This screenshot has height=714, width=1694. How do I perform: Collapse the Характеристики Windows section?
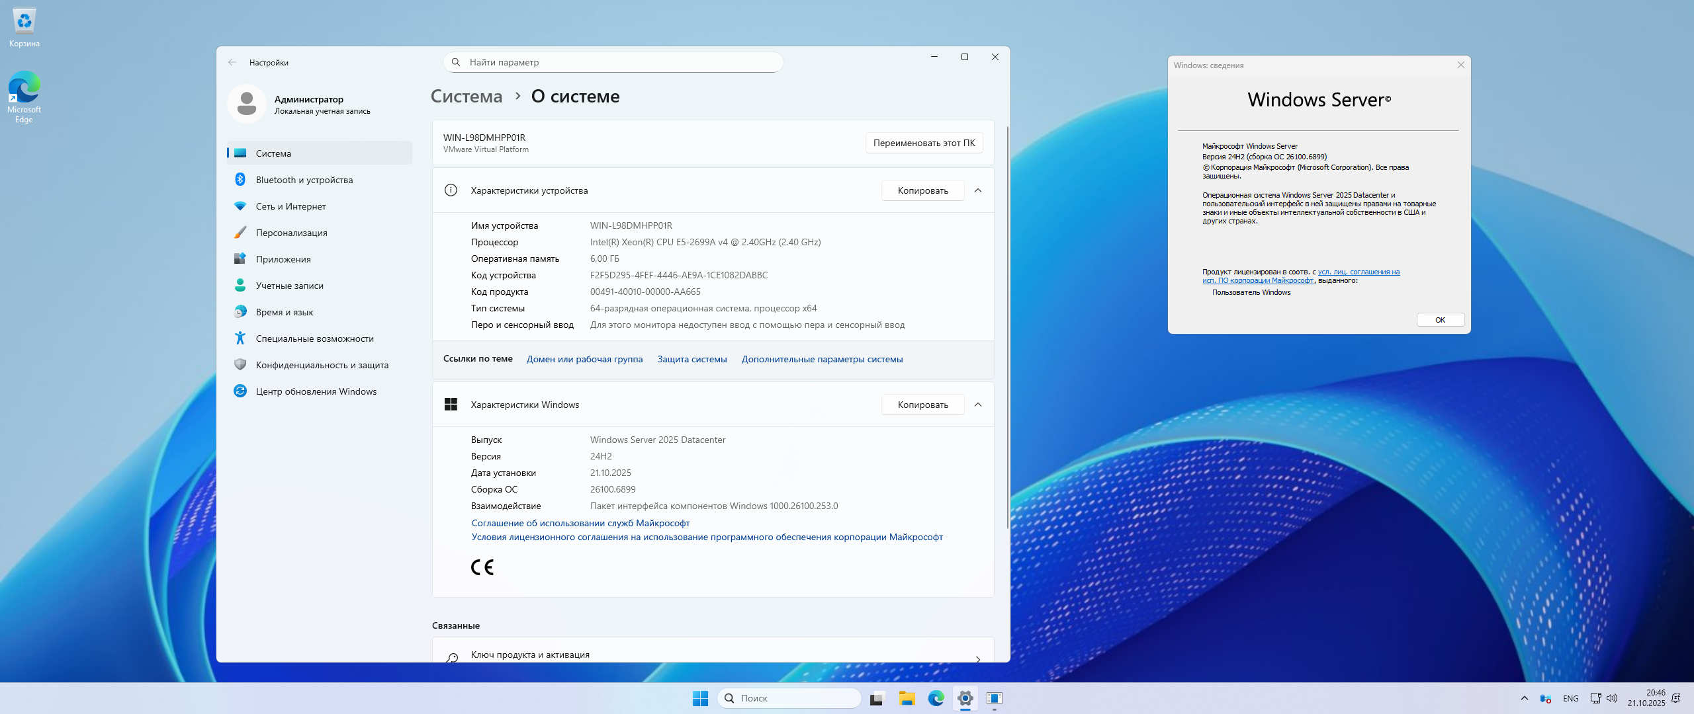click(x=978, y=405)
